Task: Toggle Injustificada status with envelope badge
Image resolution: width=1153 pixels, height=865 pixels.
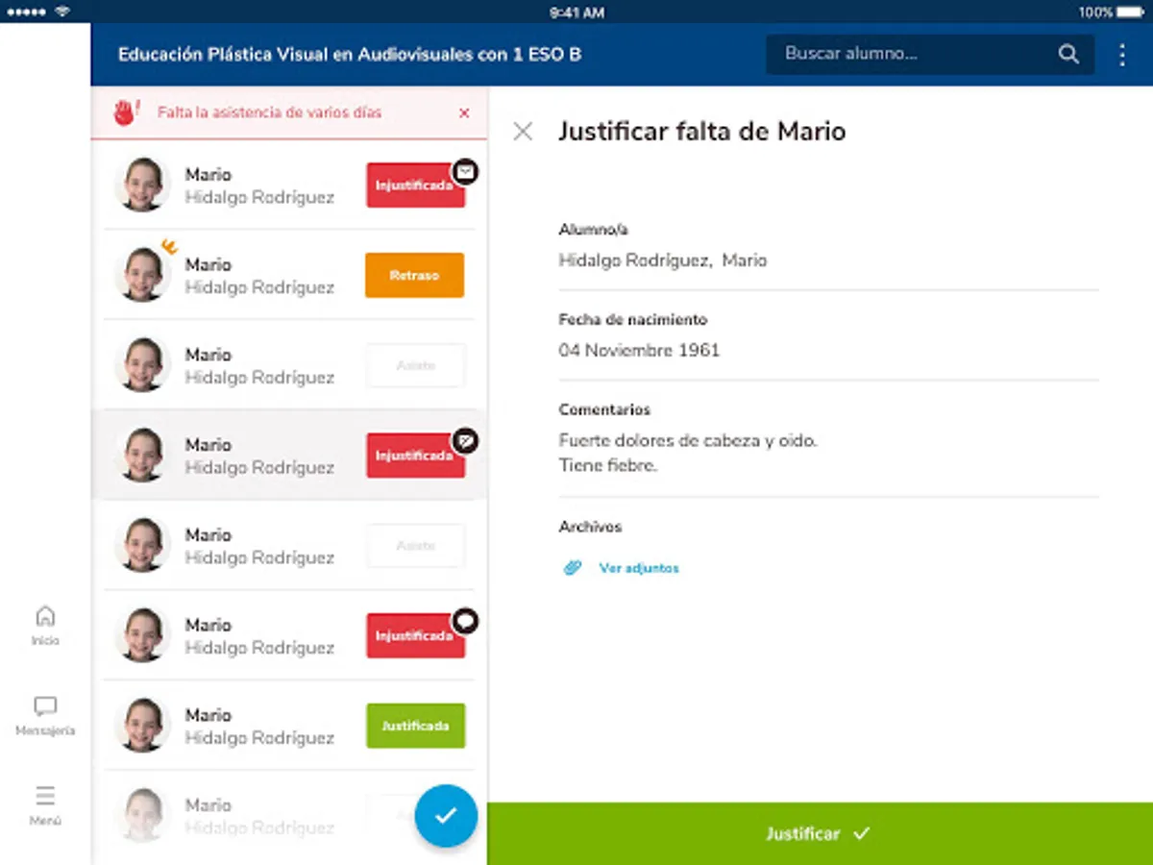Action: pos(415,185)
